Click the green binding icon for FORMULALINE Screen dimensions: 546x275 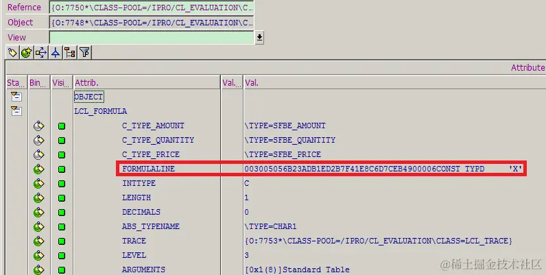pyautogui.click(x=38, y=169)
